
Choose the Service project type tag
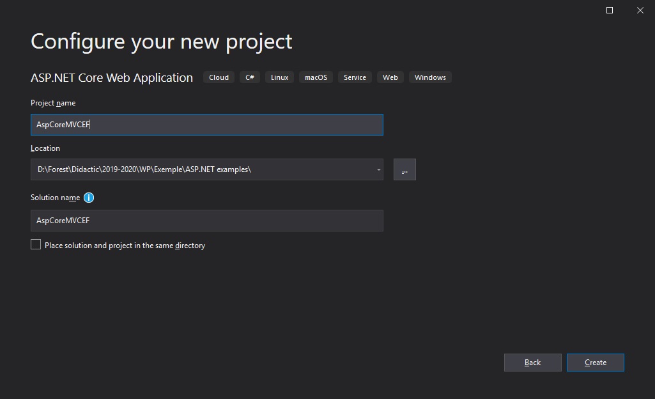tap(355, 77)
